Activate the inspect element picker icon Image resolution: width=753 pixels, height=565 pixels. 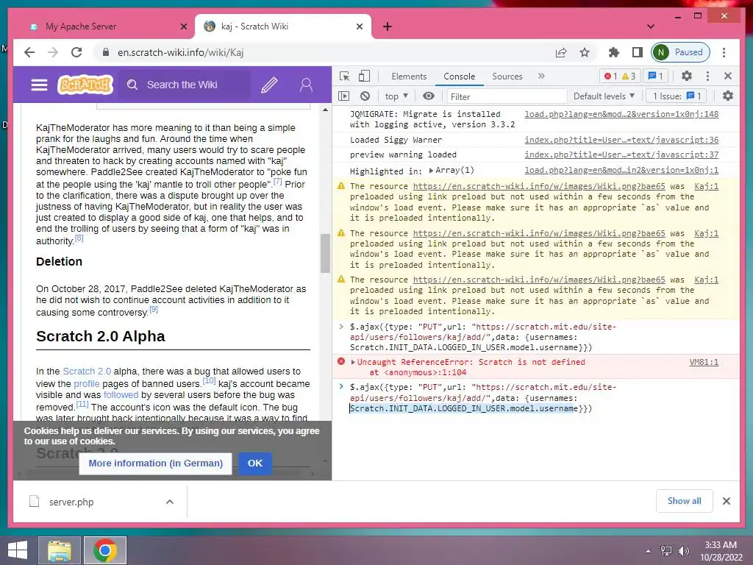coord(344,77)
